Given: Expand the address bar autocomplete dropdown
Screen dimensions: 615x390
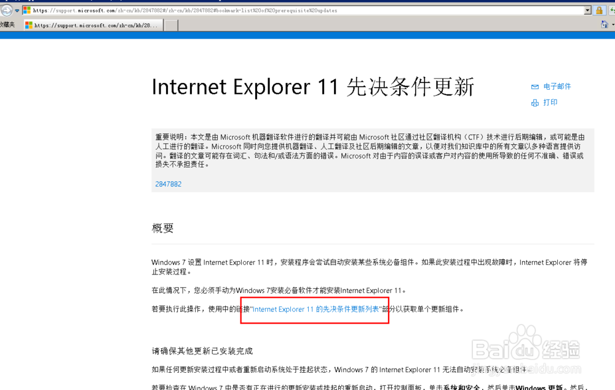Looking at the screenshot, I should 587,10.
